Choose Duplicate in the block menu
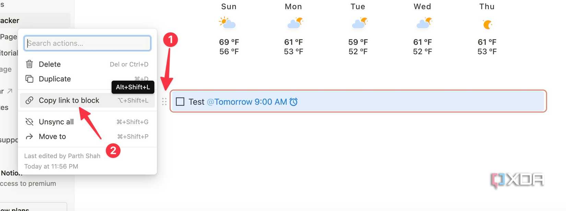This screenshot has height=211, width=566. coord(55,79)
